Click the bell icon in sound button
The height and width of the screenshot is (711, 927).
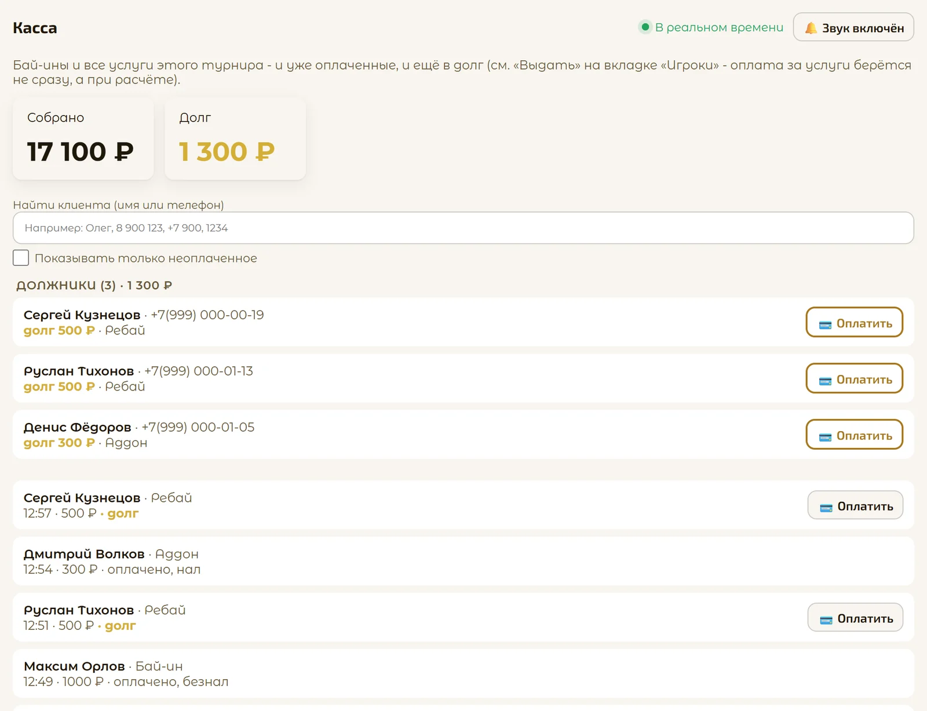pos(811,28)
